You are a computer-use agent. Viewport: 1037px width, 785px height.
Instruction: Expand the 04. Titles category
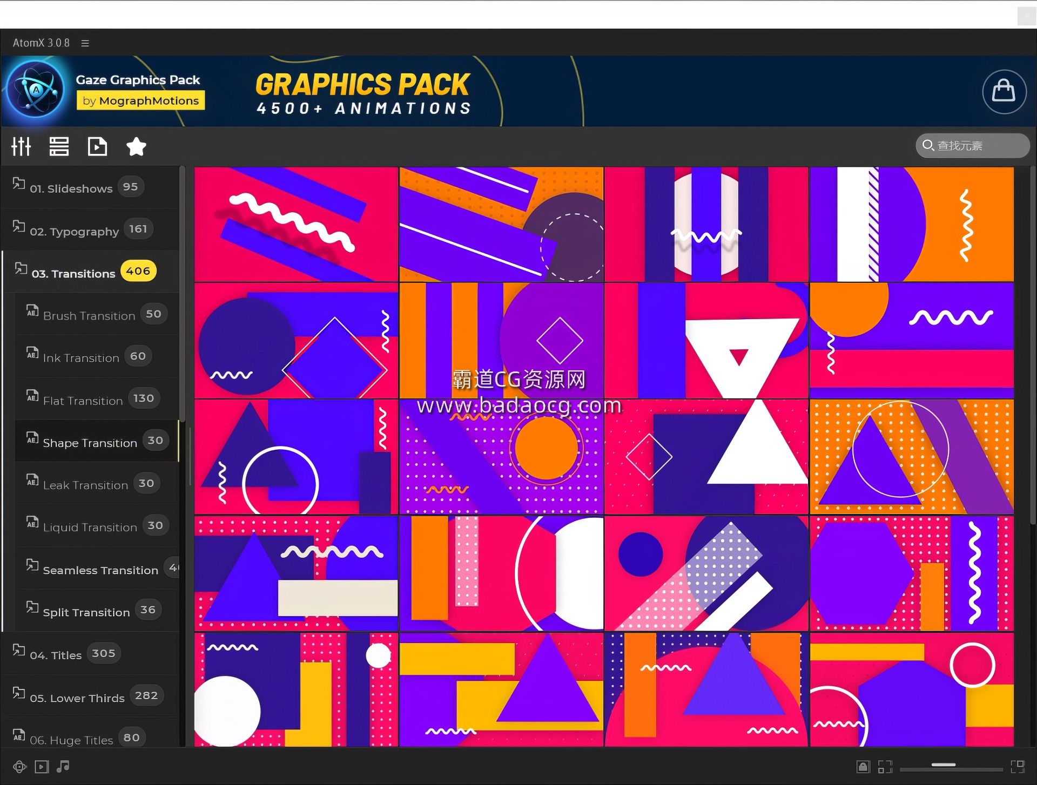point(90,654)
